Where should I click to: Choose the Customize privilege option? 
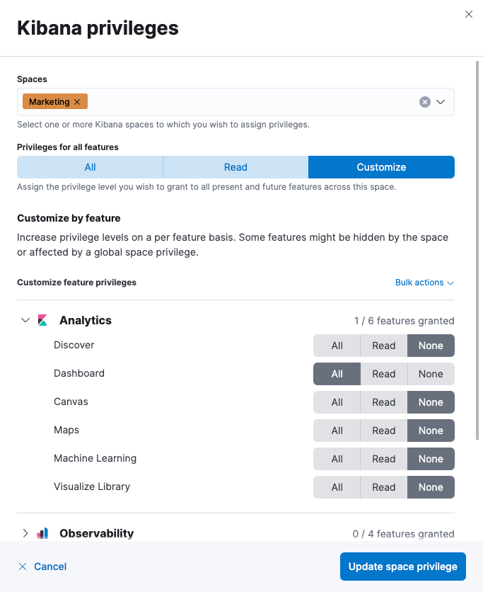point(381,167)
